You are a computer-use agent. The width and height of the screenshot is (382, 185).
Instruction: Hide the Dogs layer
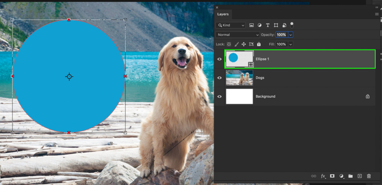[x=219, y=78]
